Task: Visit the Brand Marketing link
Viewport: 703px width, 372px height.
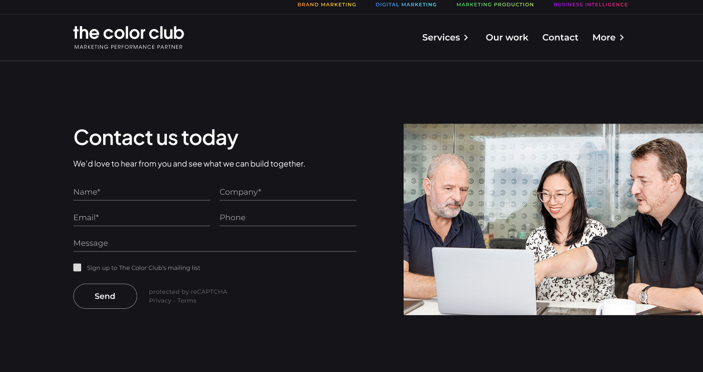Action: [x=327, y=5]
